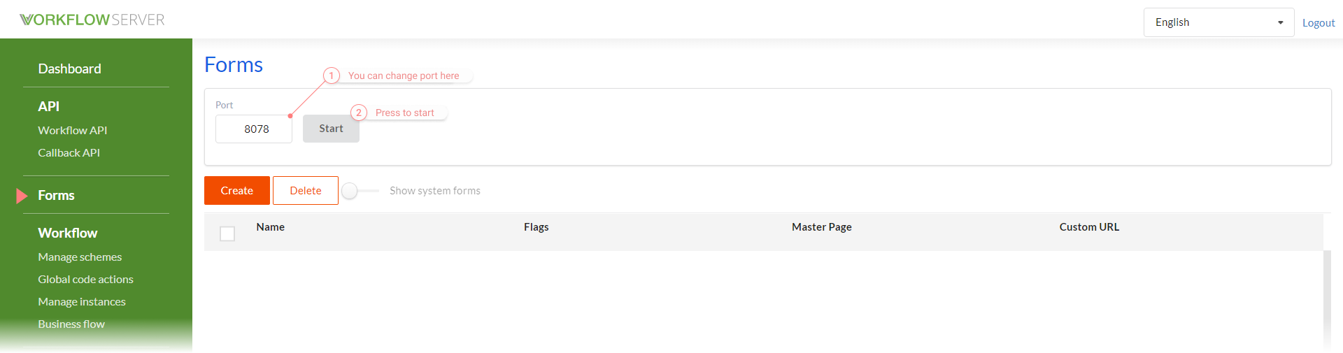This screenshot has width=1343, height=353.
Task: Click the Flags column header
Action: click(x=536, y=227)
